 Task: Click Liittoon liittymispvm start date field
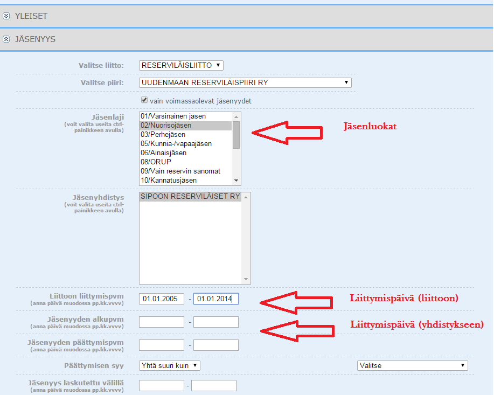pyautogui.click(x=162, y=299)
